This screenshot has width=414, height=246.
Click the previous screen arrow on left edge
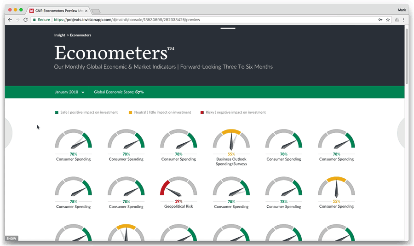[x=8, y=133]
